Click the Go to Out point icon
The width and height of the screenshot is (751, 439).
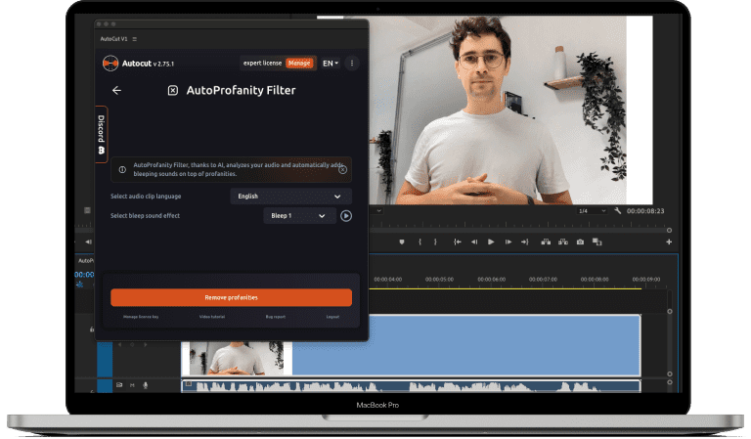(x=525, y=242)
